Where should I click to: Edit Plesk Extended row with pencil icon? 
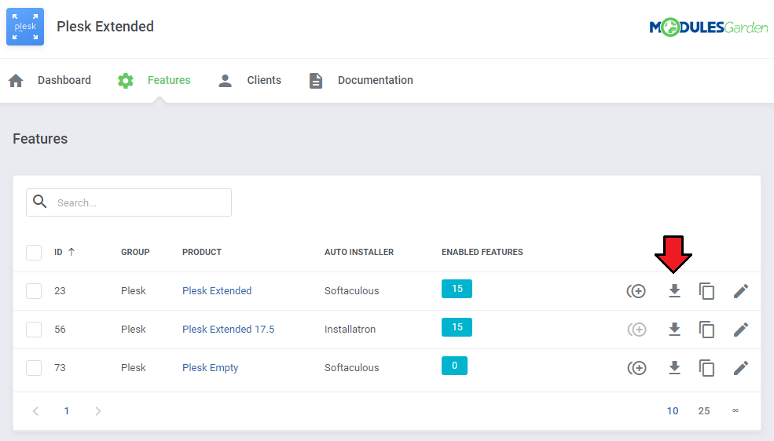coord(741,290)
